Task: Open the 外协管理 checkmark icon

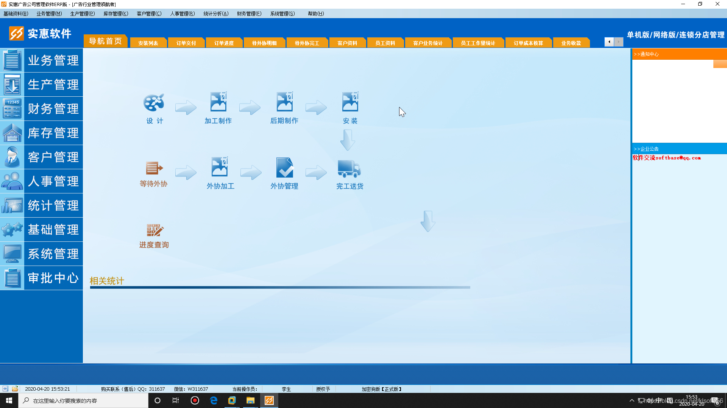Action: pos(284,168)
